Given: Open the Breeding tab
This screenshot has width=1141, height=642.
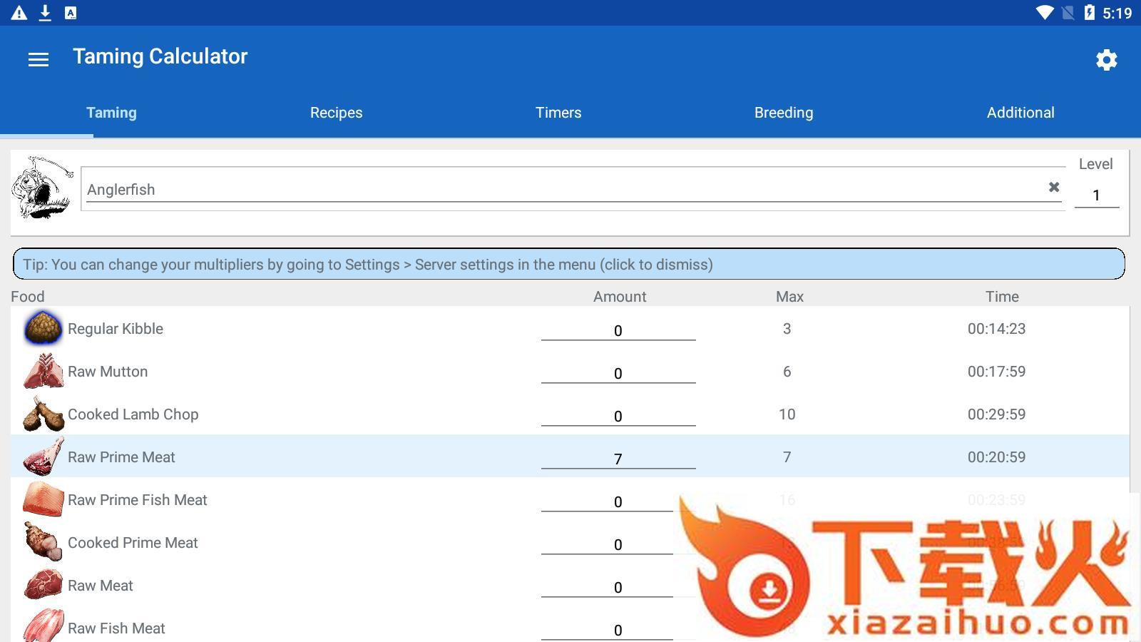Looking at the screenshot, I should 783,113.
